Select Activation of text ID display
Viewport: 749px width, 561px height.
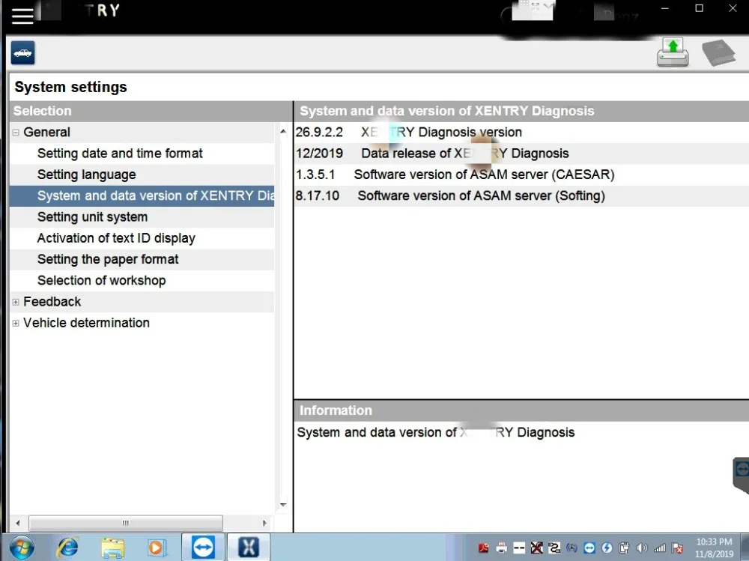coord(116,238)
